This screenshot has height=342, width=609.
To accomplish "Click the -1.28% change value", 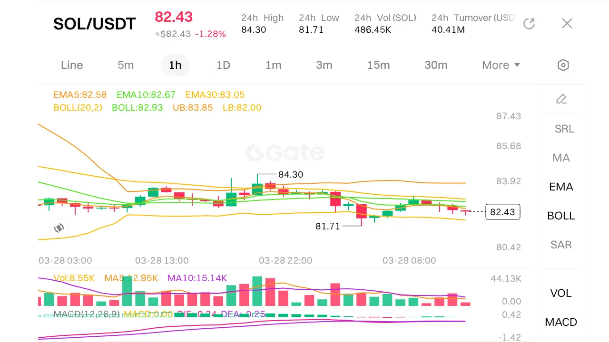I will (x=211, y=34).
